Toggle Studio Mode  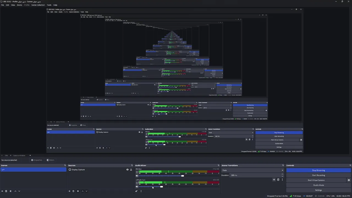pyautogui.click(x=318, y=185)
